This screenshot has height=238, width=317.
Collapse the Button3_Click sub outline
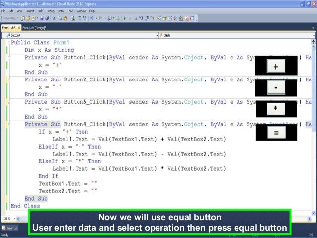click(x=9, y=102)
